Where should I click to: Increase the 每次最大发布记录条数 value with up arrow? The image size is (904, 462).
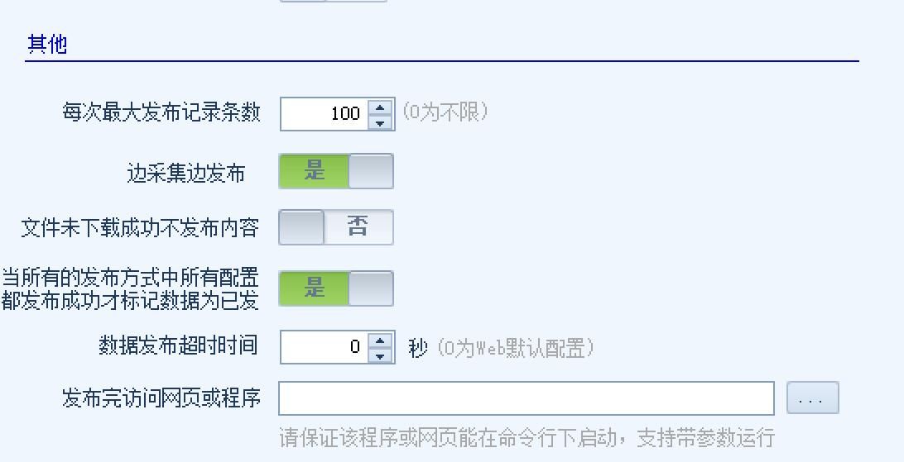pos(380,107)
